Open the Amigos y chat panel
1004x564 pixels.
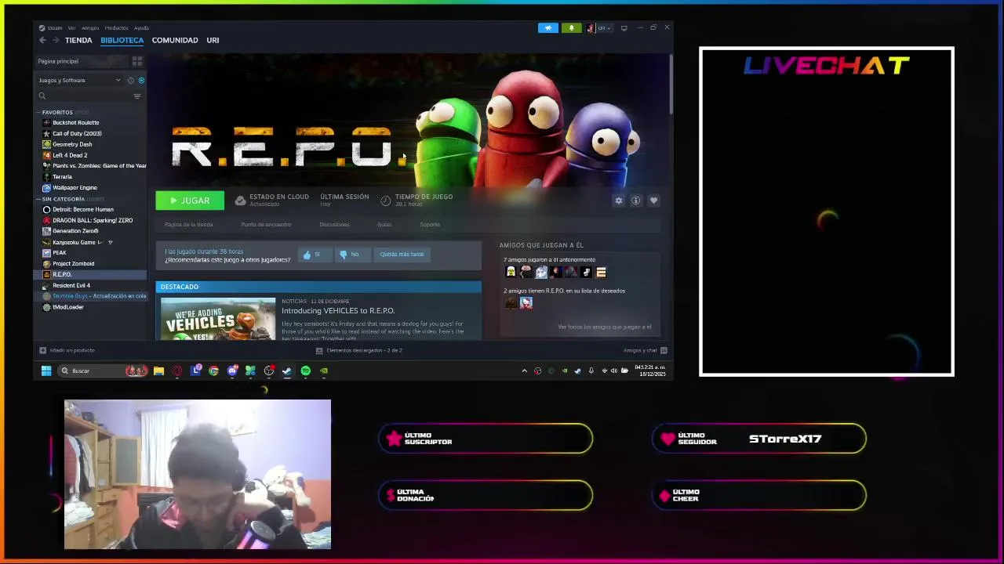pyautogui.click(x=645, y=350)
